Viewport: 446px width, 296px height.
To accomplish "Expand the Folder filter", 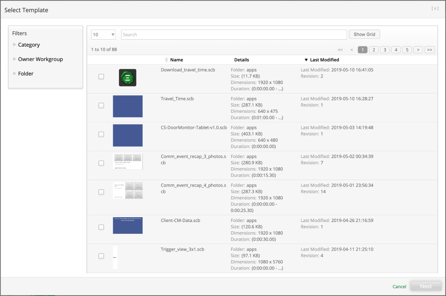I will (x=15, y=74).
